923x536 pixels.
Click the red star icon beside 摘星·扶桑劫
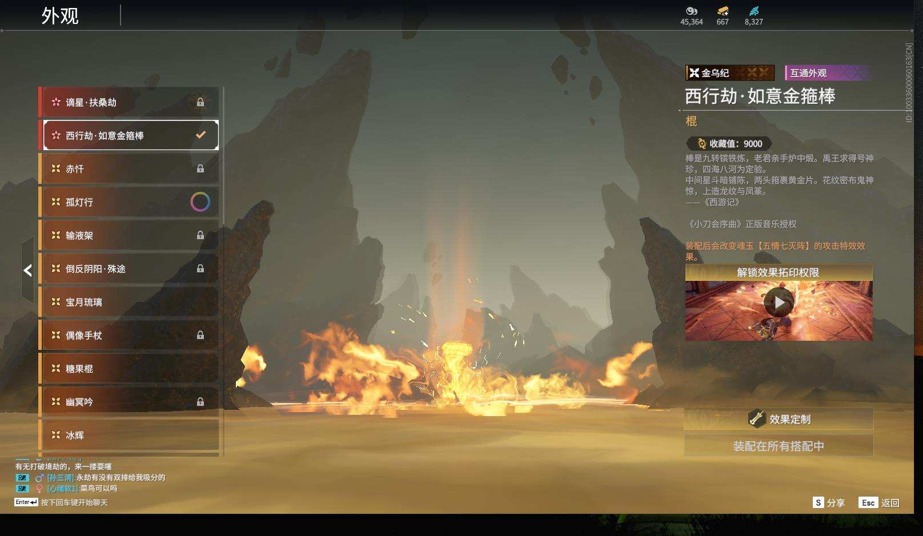[x=56, y=102]
